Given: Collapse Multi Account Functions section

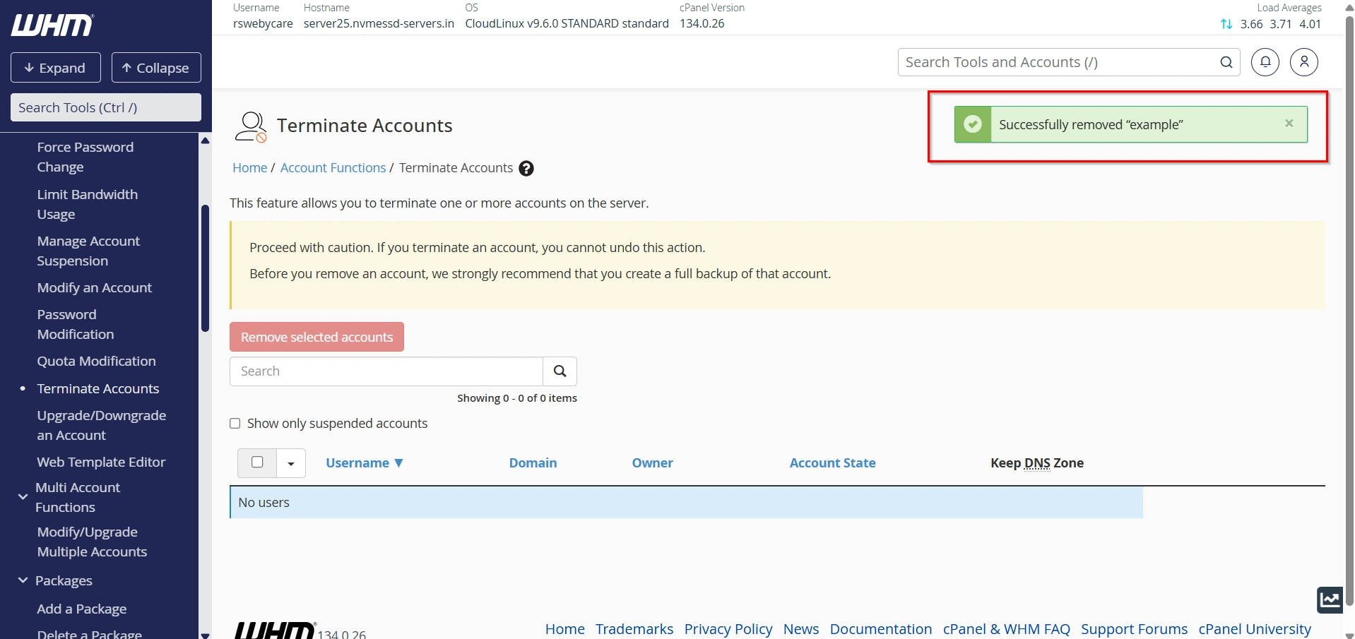Looking at the screenshot, I should (x=23, y=496).
